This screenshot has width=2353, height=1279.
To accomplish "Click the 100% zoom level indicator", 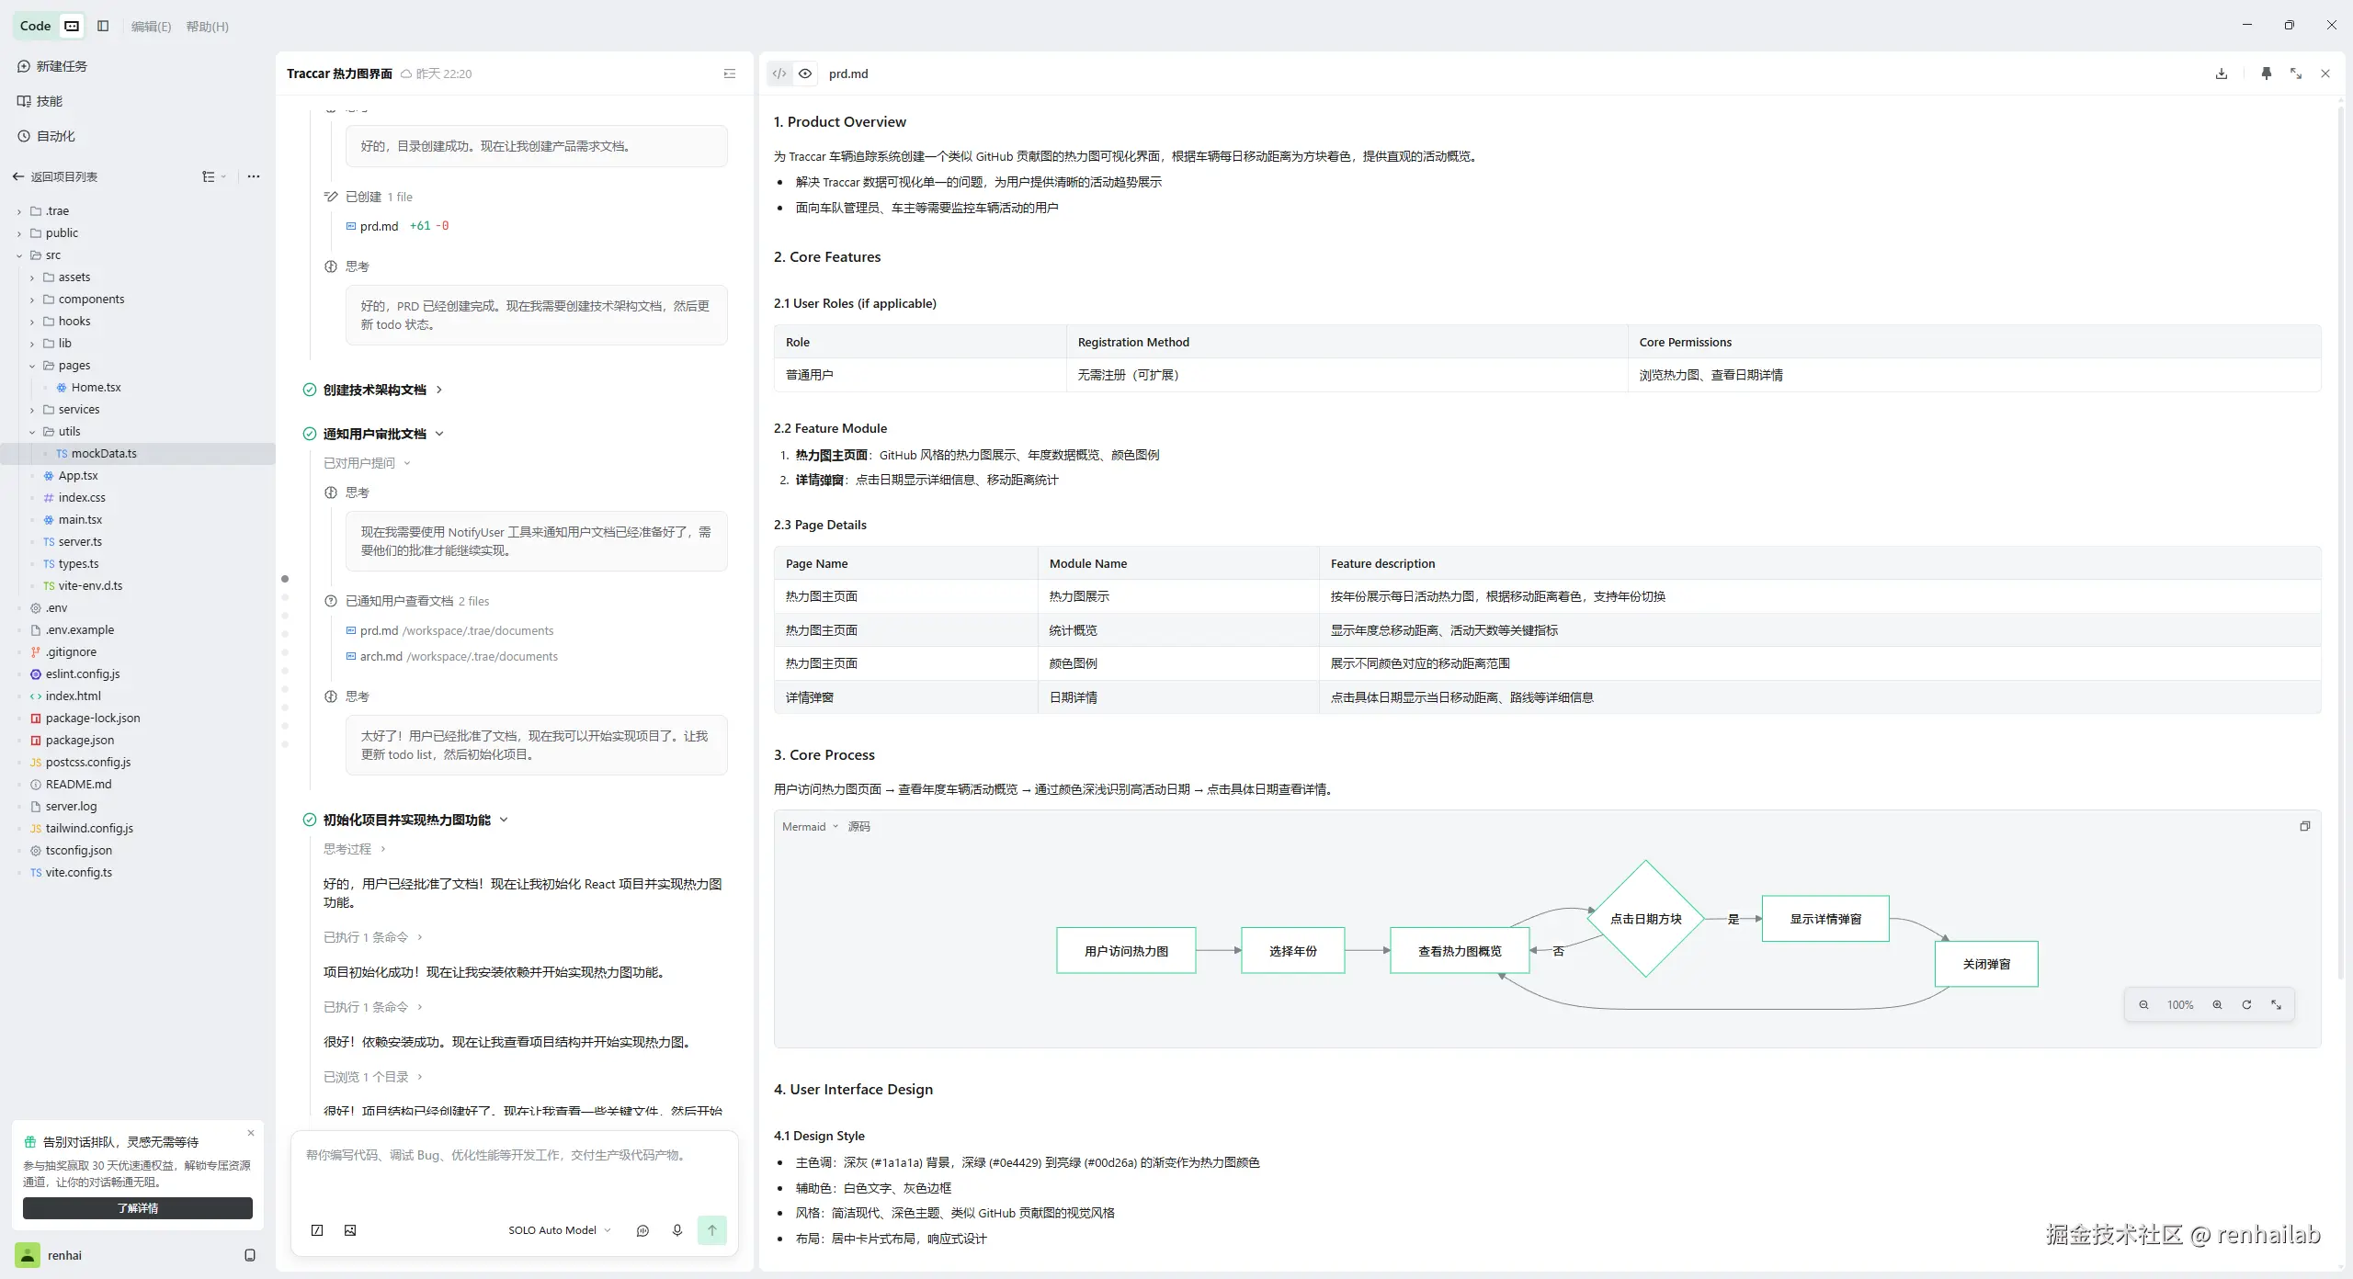I will pos(2180,1004).
